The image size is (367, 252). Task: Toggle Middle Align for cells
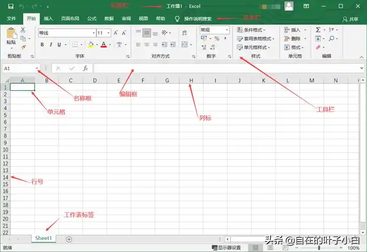(147, 33)
